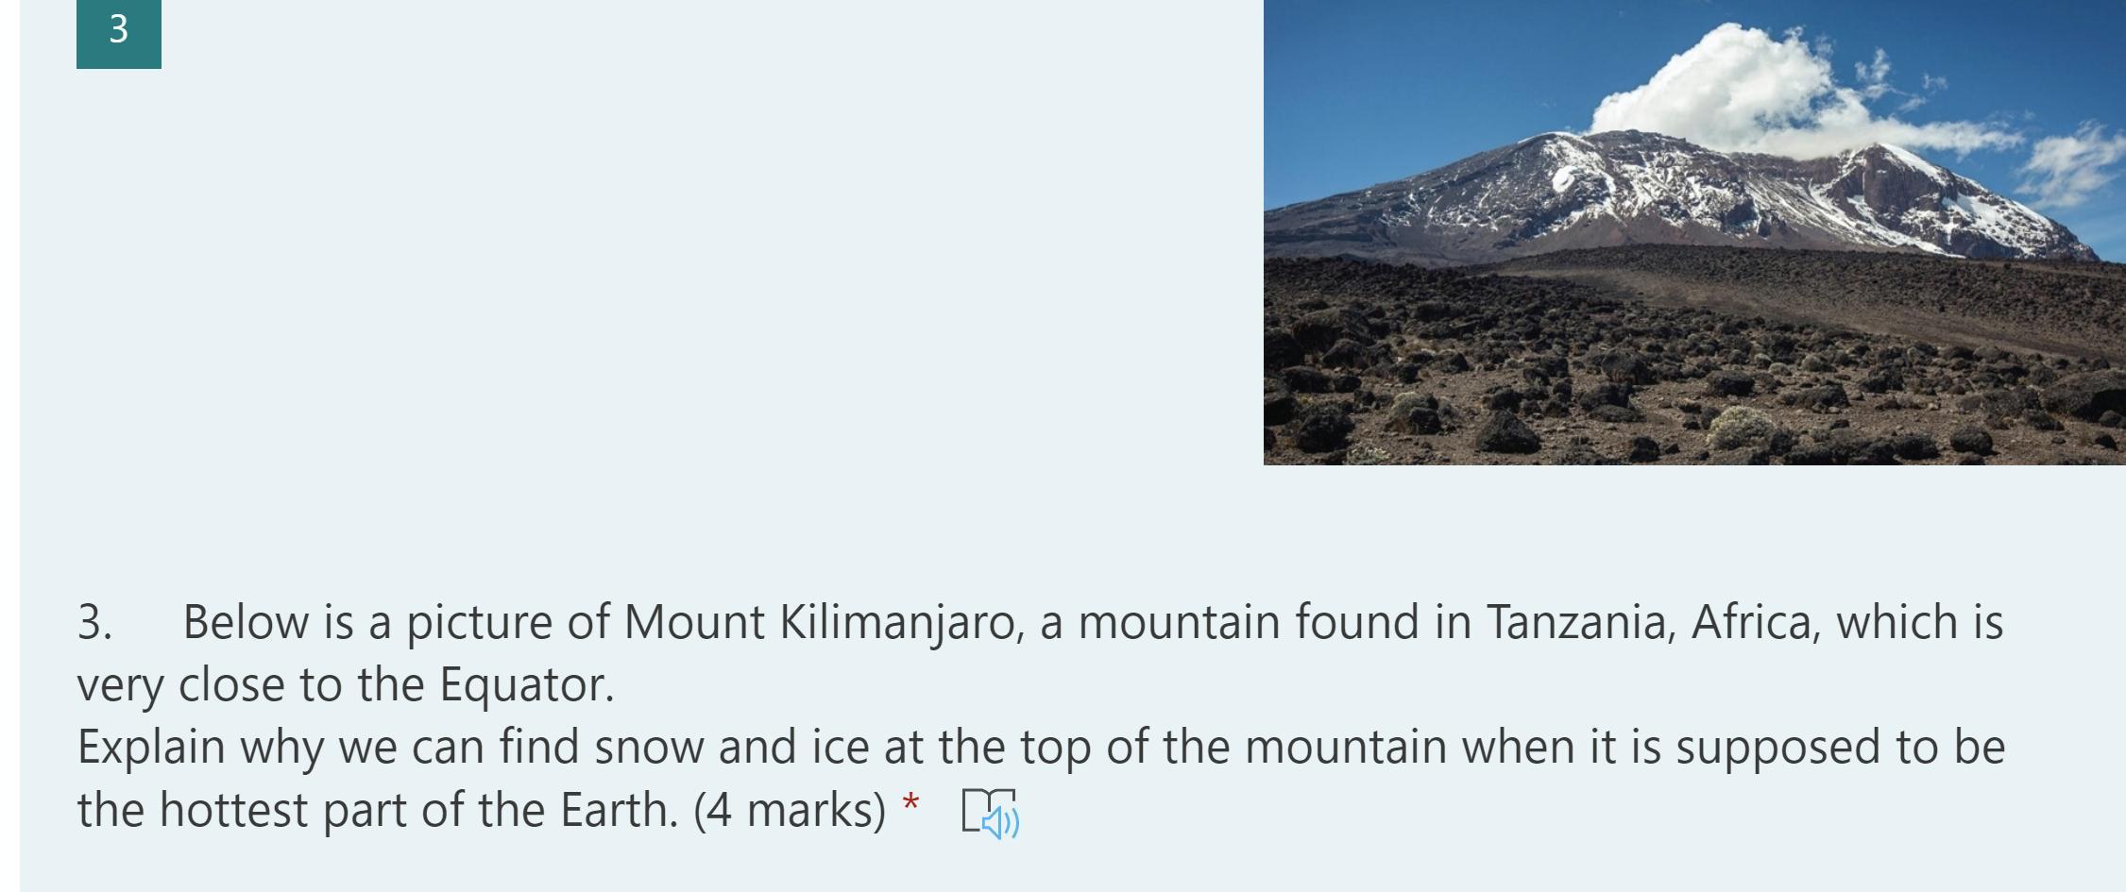Click the "(4 marks)" text
Viewport: 2126px width, 892px height.
(790, 810)
